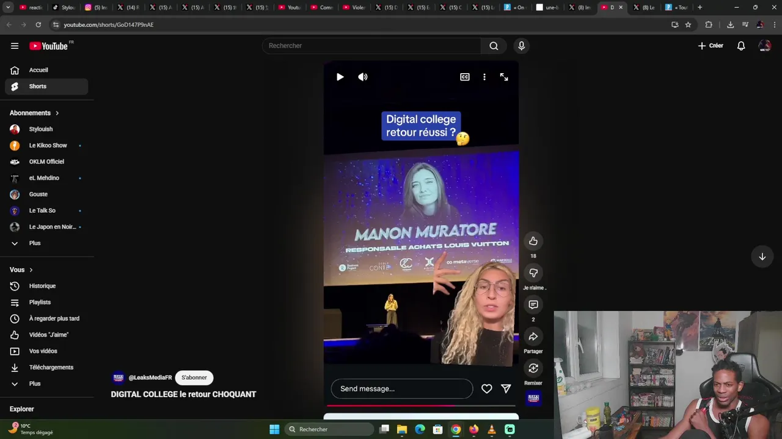Open the Short's three-dot options menu

484,77
